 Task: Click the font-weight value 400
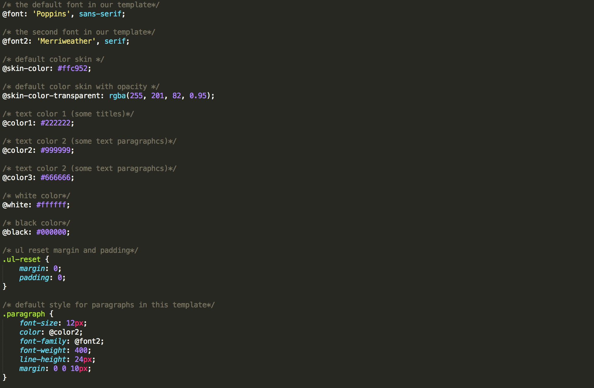(81, 350)
